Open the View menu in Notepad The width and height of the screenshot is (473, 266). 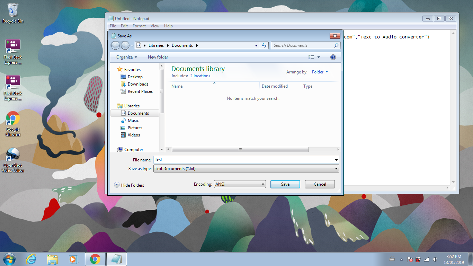[x=155, y=26]
